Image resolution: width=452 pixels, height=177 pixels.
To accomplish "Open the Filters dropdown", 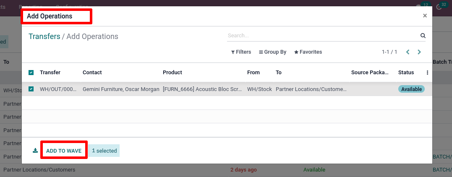I will pos(241,52).
